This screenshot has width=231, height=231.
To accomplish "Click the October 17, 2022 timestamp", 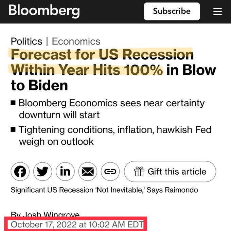I will click(77, 225).
